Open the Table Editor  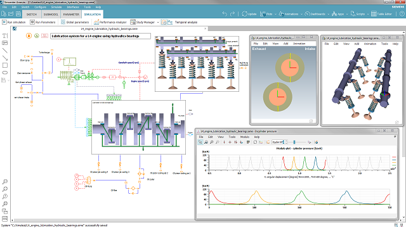(381, 14)
